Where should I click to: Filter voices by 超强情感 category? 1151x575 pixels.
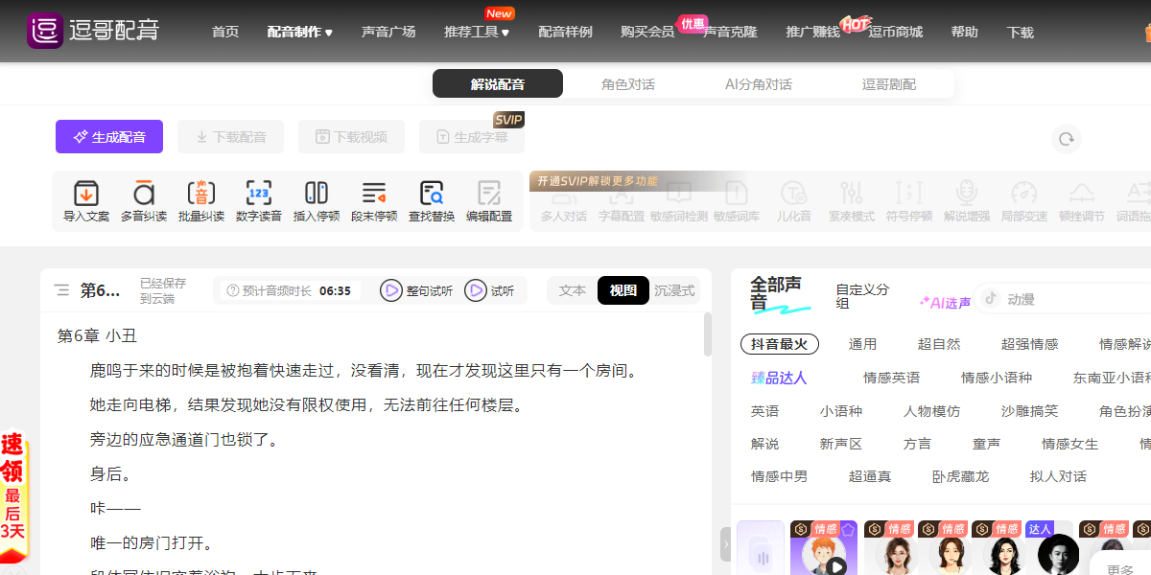pyautogui.click(x=1029, y=344)
